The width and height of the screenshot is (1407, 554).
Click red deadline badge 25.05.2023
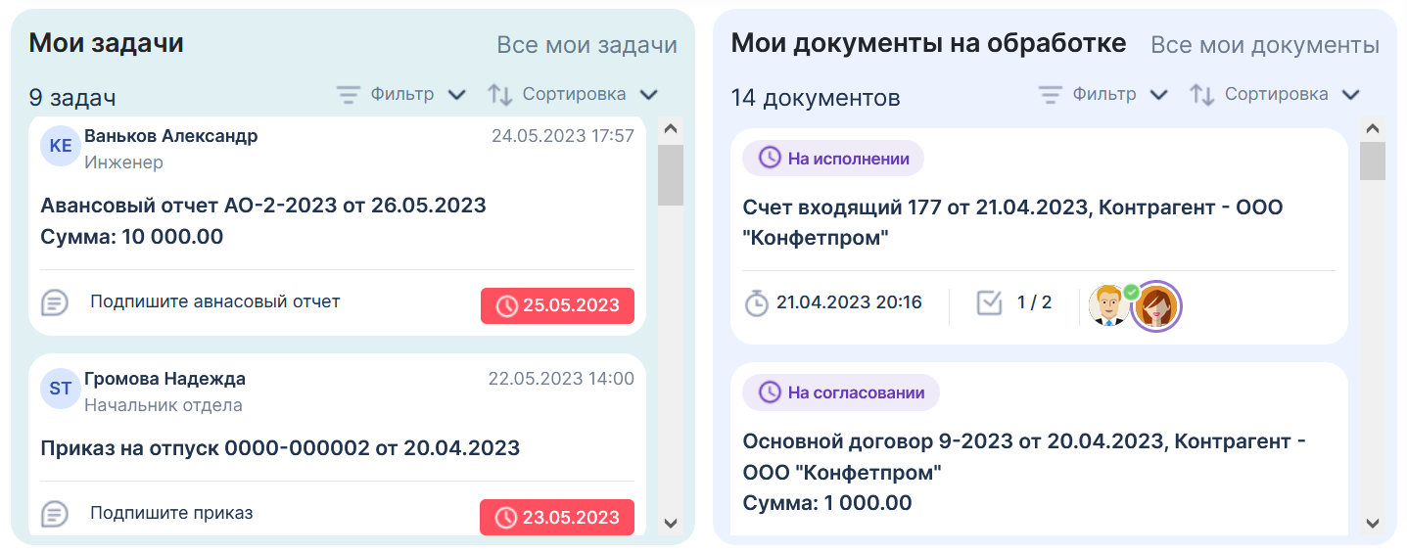tap(557, 305)
